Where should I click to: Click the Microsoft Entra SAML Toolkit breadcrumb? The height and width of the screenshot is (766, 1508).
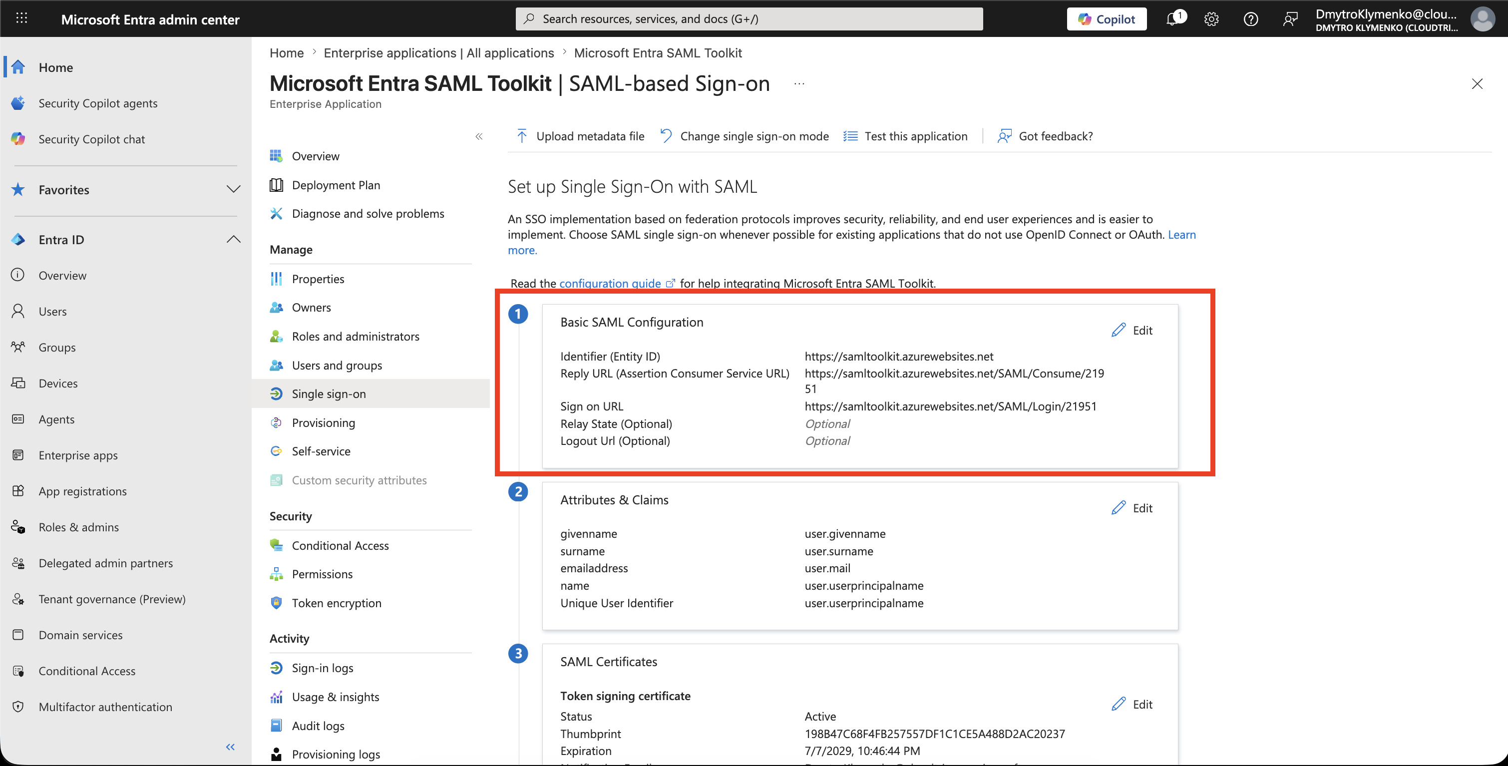click(x=658, y=53)
